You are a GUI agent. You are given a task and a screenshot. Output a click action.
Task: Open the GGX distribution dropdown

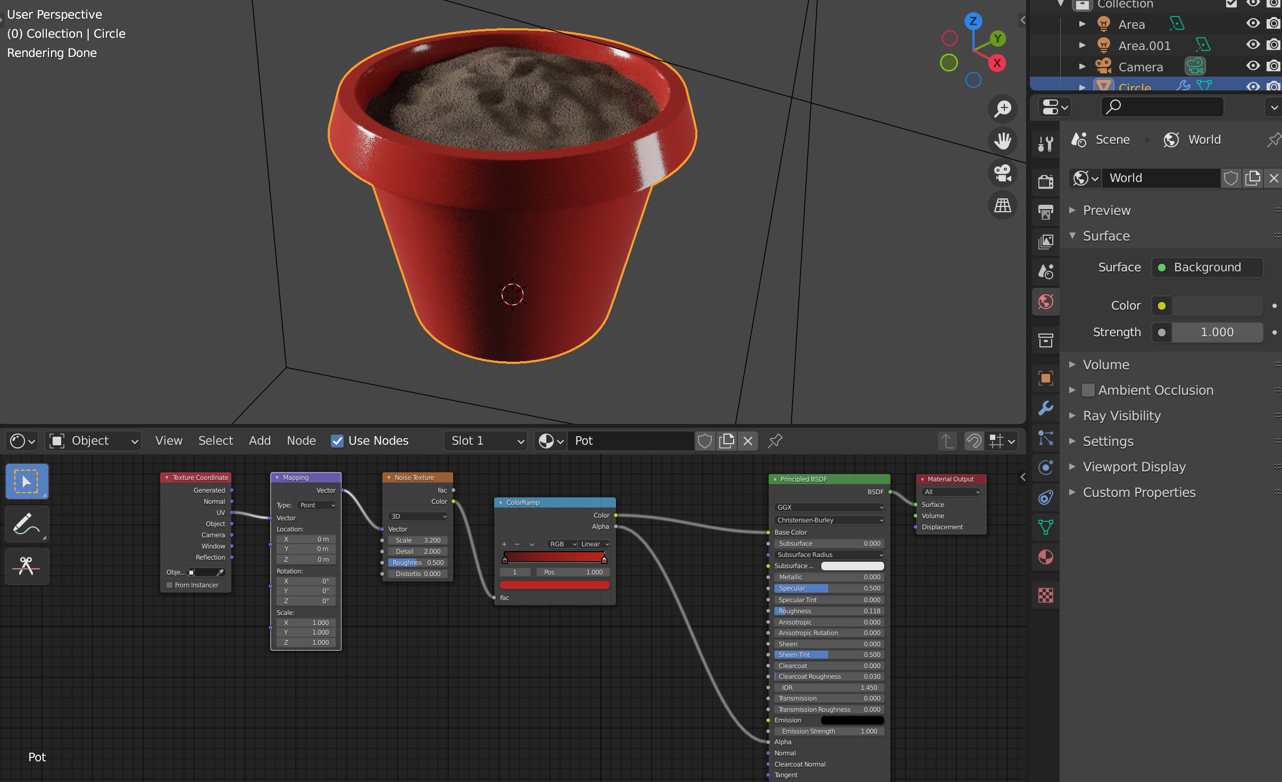[829, 508]
